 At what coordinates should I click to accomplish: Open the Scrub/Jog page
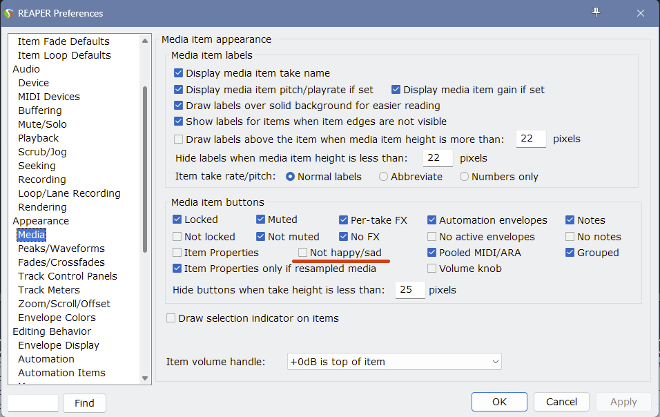click(43, 152)
